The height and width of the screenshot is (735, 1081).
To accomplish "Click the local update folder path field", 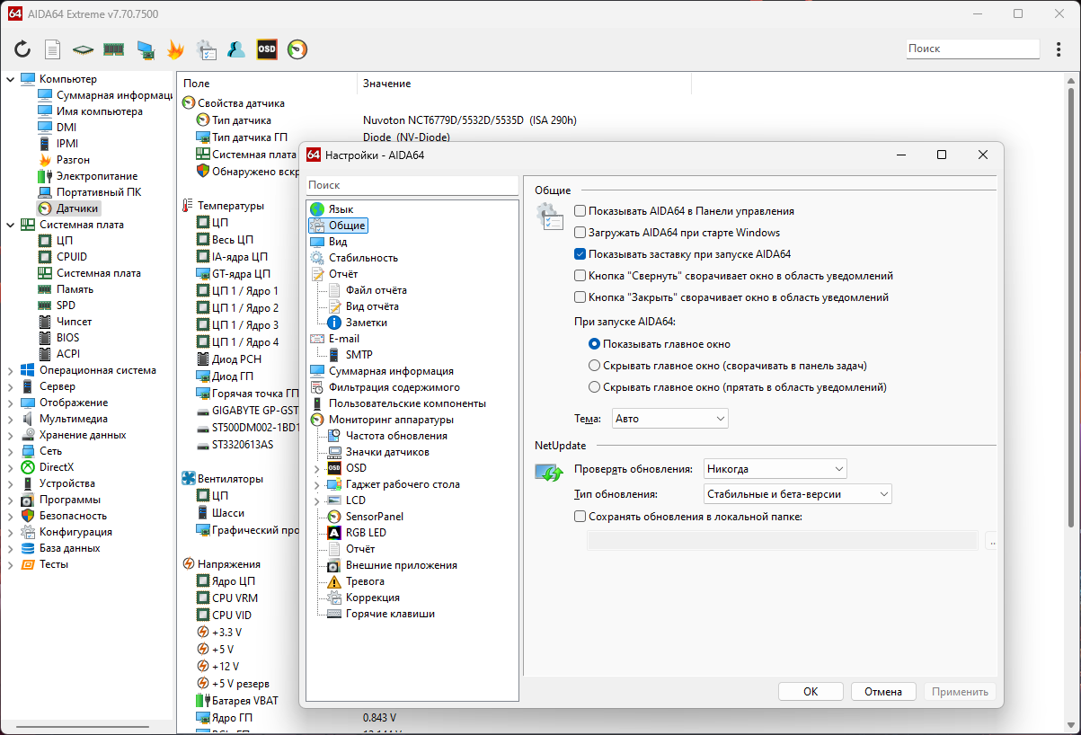I will pyautogui.click(x=782, y=541).
